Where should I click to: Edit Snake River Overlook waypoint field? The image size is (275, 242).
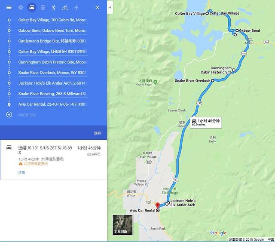click(x=53, y=73)
